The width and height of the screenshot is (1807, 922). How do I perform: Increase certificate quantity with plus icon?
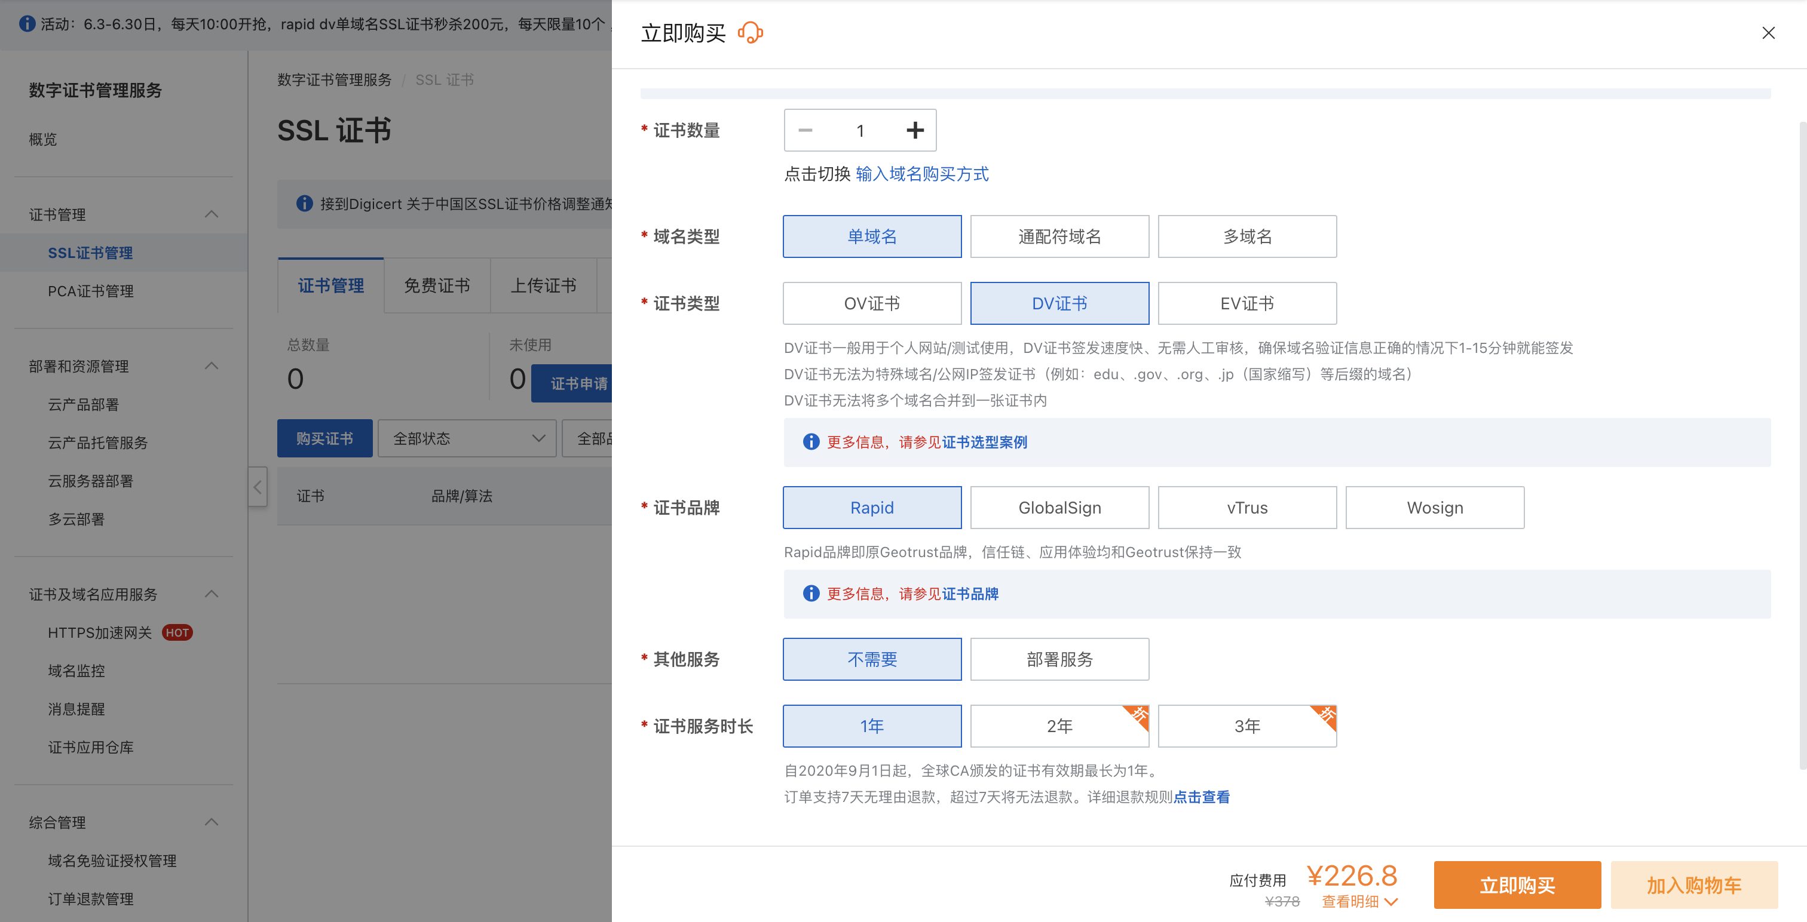914,130
